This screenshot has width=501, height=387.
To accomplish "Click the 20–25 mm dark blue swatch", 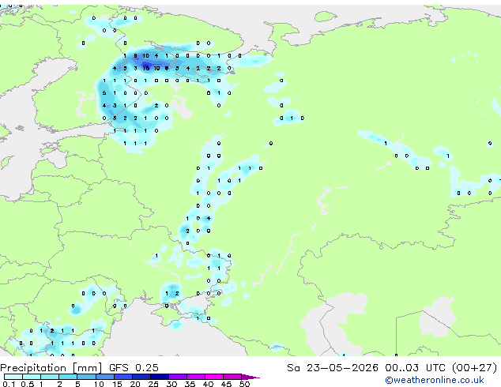I will (x=141, y=377).
